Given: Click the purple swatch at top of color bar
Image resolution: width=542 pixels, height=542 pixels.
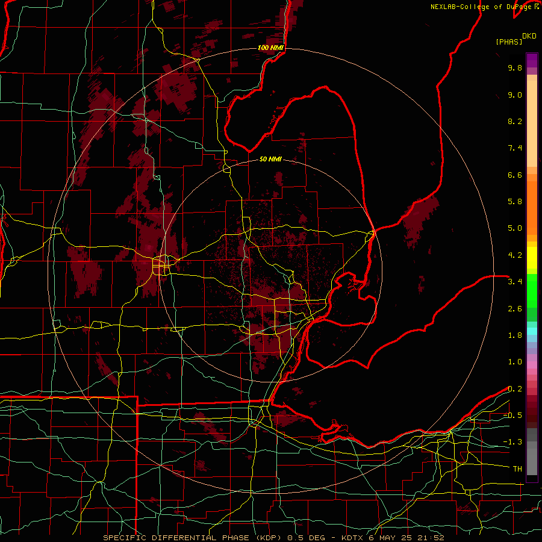Looking at the screenshot, I should pos(532,60).
